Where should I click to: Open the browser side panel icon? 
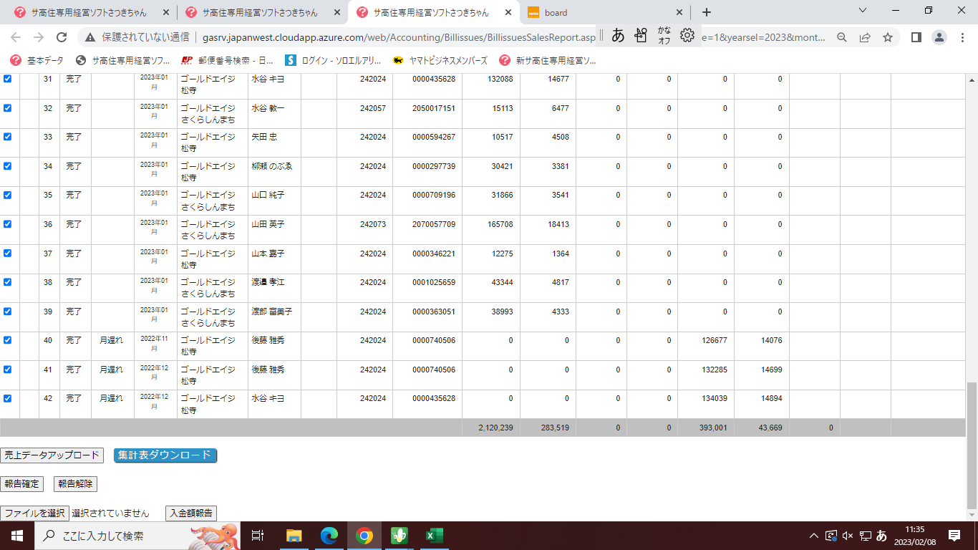[x=916, y=37]
